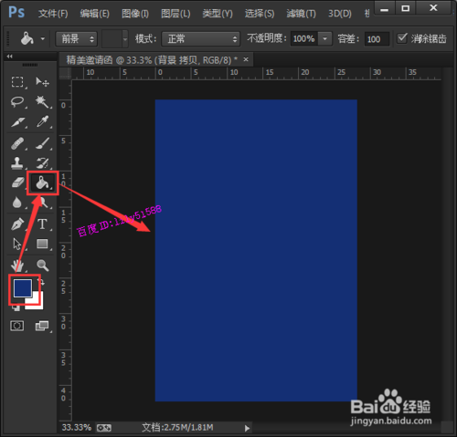This screenshot has height=437, width=457.
Task: Activate the Paint Bucket tool
Action: click(x=42, y=183)
